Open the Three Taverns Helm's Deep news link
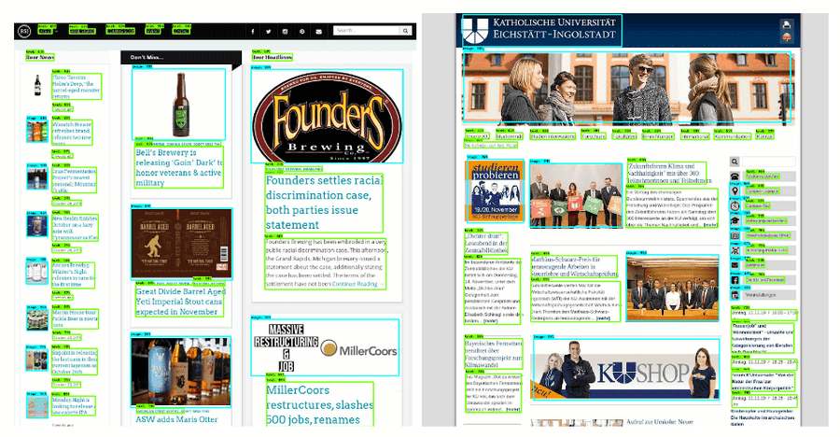 tap(77, 86)
